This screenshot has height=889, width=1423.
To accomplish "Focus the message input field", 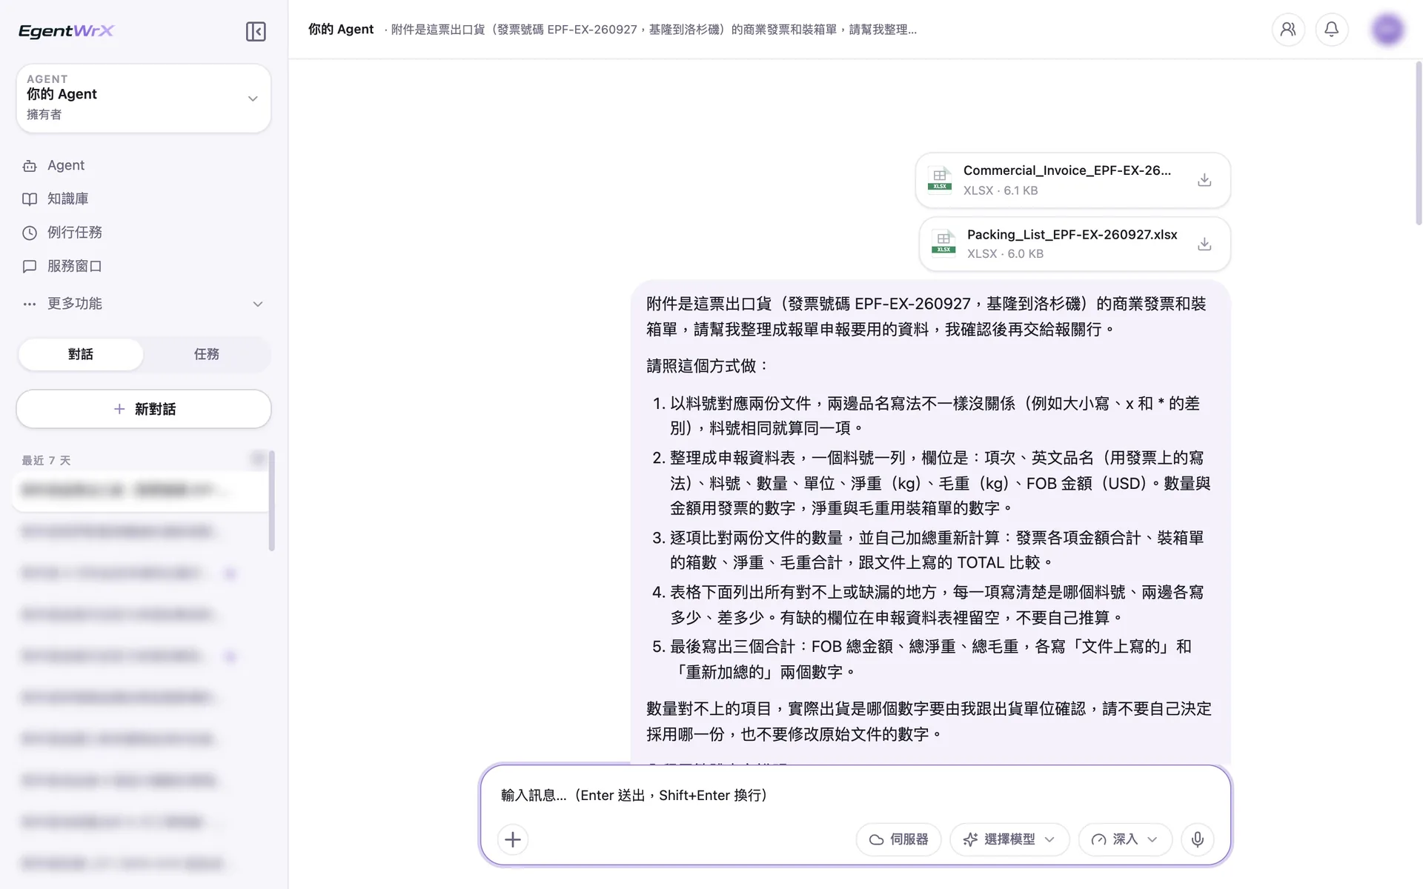I will (855, 795).
